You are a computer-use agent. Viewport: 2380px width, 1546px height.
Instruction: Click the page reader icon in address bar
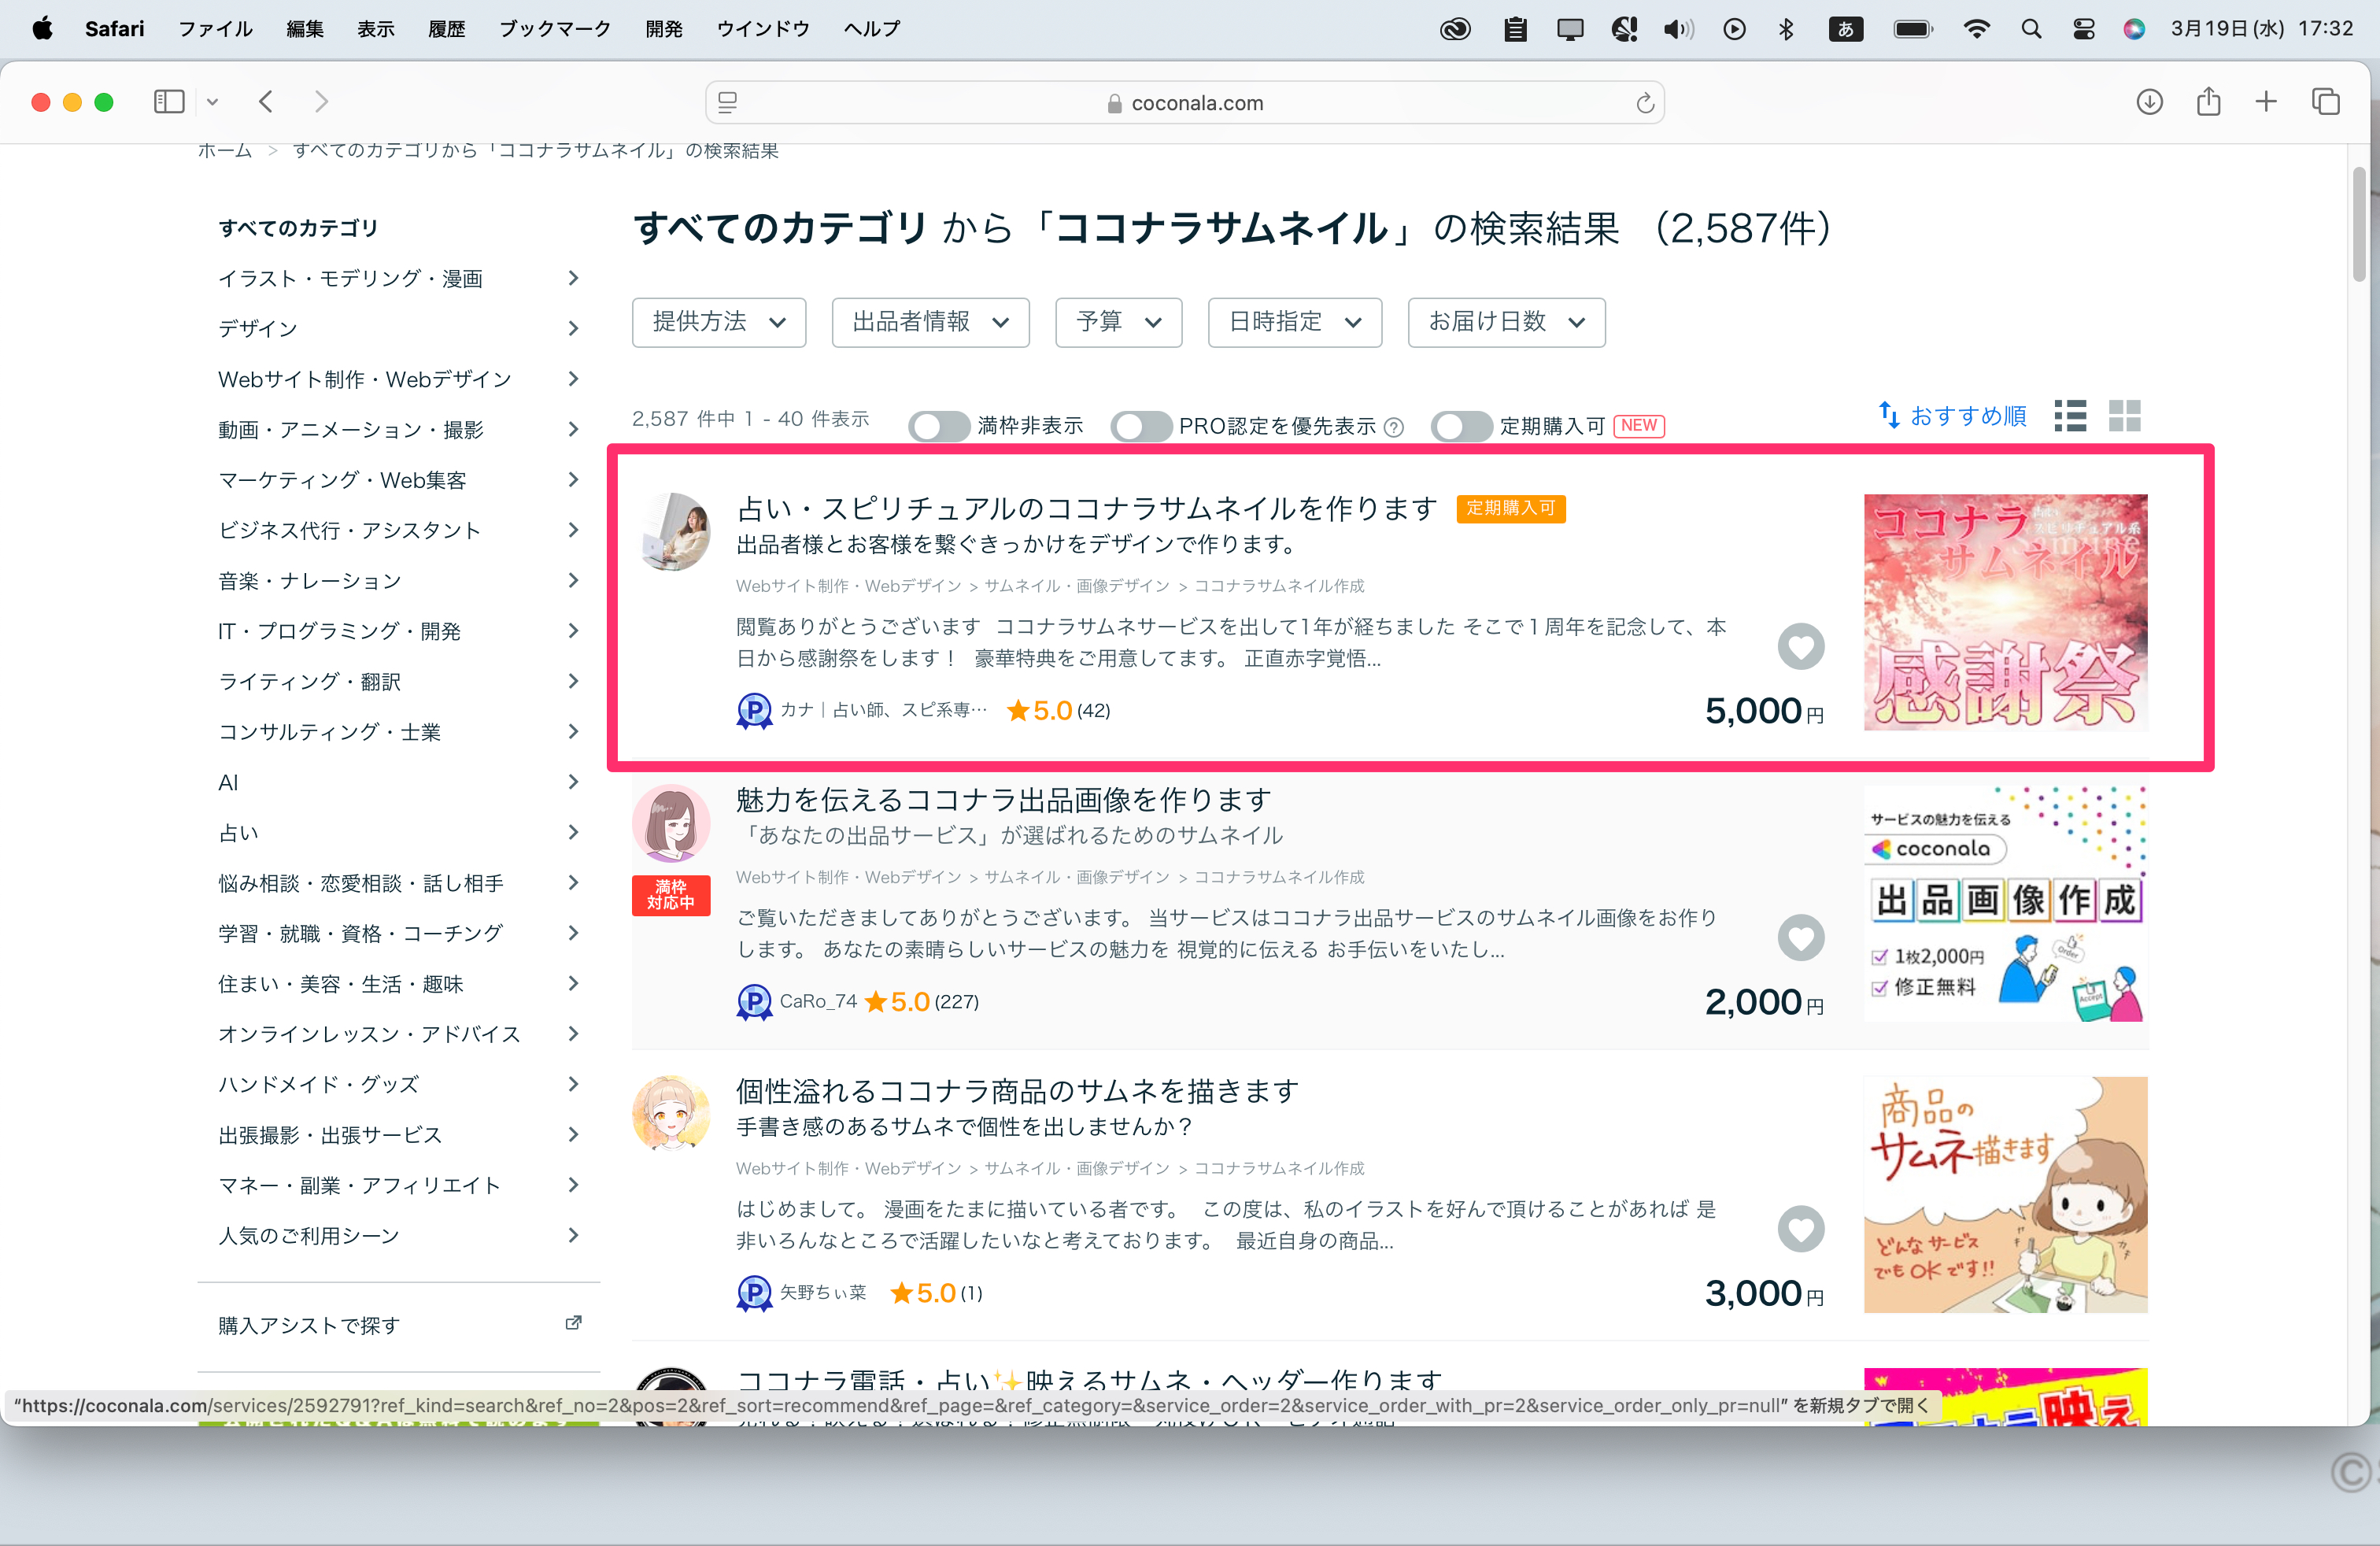pos(728,103)
